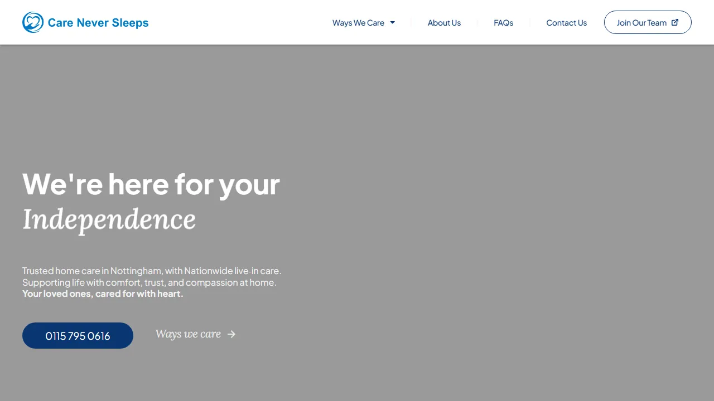Expand the Ways We Care dropdown arrow

[393, 23]
